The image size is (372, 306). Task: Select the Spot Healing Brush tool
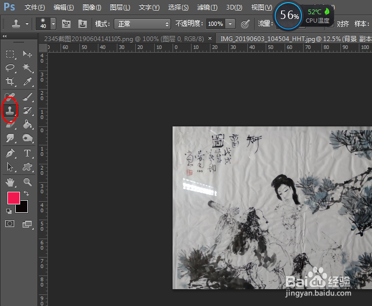point(10,96)
